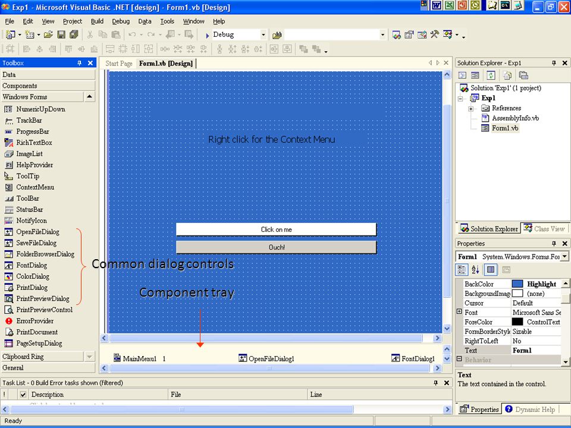Viewport: 571px width, 428px height.
Task: Click the Toolbox hammer-and-wrench toolbar icon
Action: point(434,34)
